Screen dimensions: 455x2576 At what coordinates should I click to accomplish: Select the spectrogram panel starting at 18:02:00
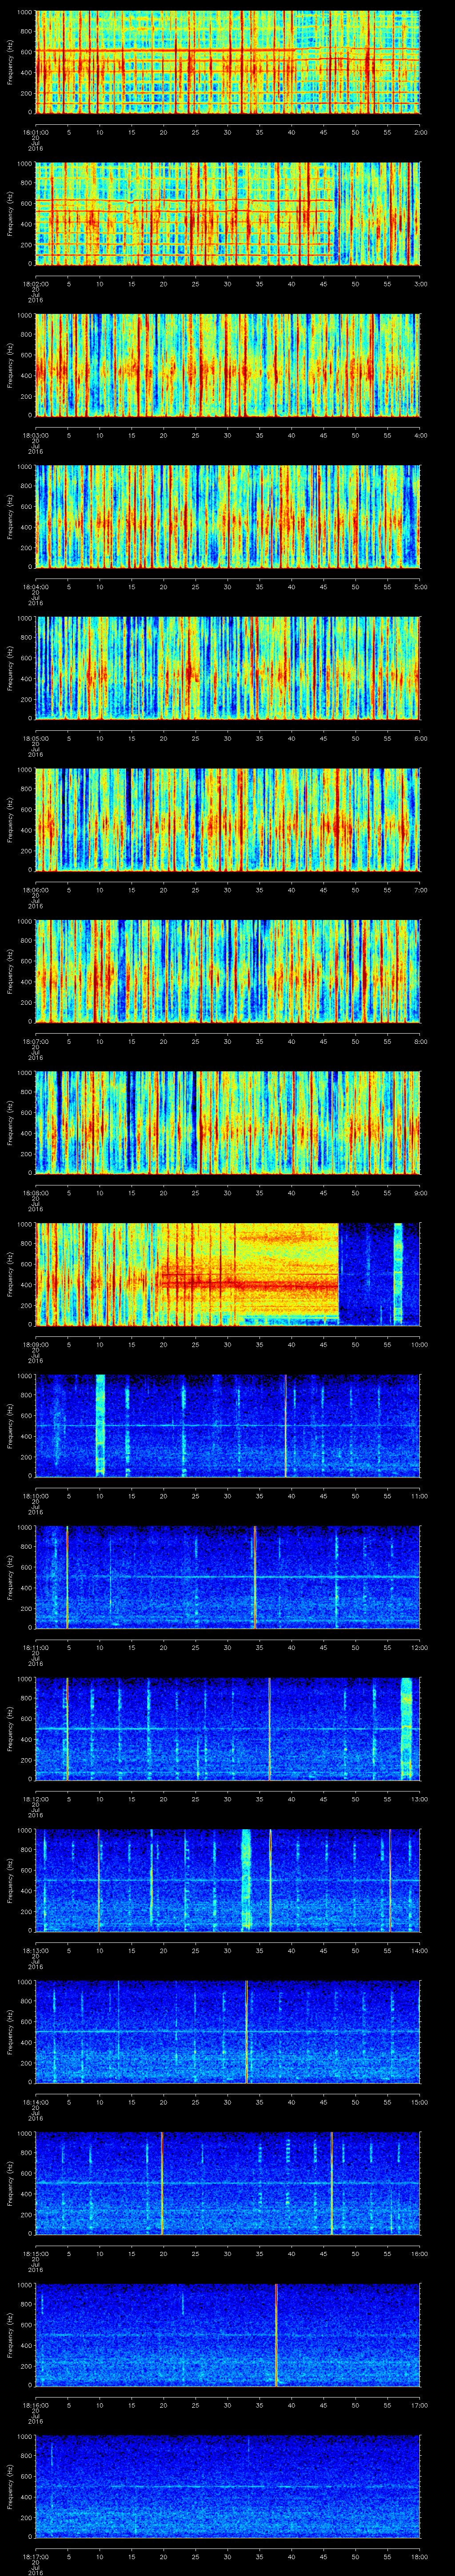pyautogui.click(x=228, y=214)
